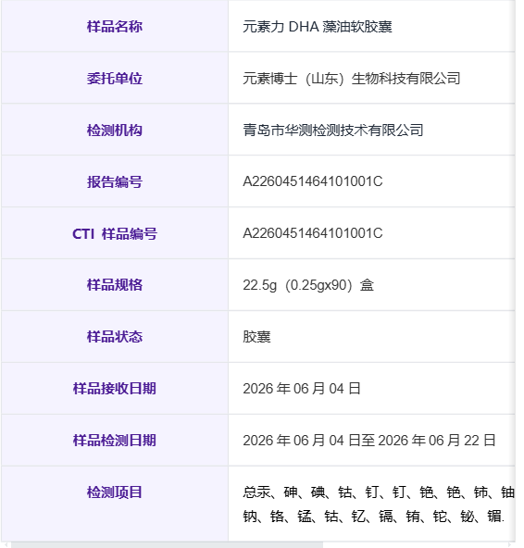Select the 检测机构 label cell

pyautogui.click(x=115, y=130)
